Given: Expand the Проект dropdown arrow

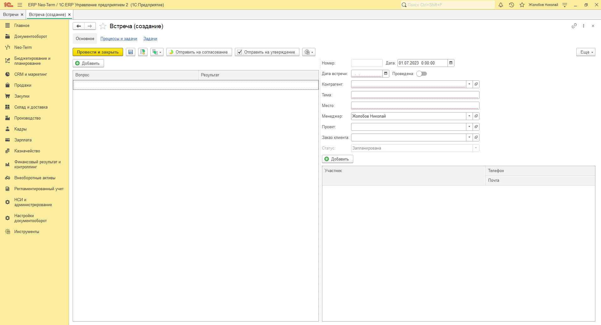Looking at the screenshot, I should point(469,127).
